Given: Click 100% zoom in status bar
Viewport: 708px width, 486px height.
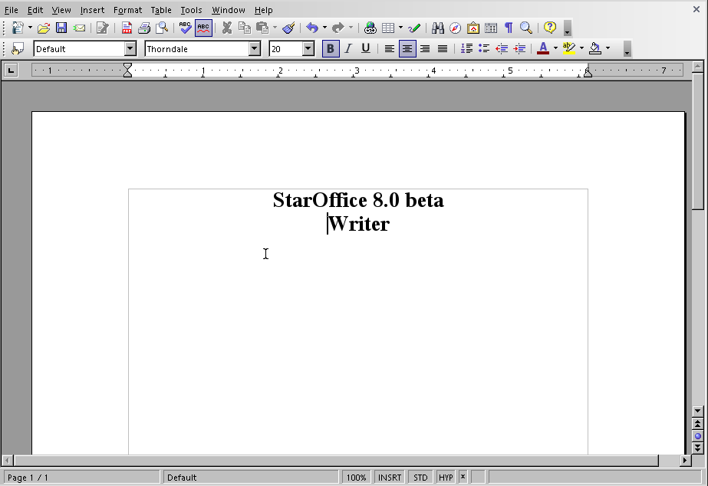Looking at the screenshot, I should point(356,478).
